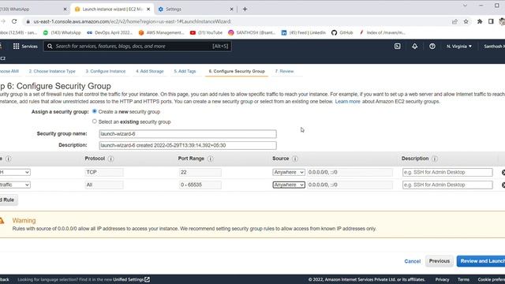
Task: Open the SANTHOSH Instagram bookmark
Action: pos(252,32)
